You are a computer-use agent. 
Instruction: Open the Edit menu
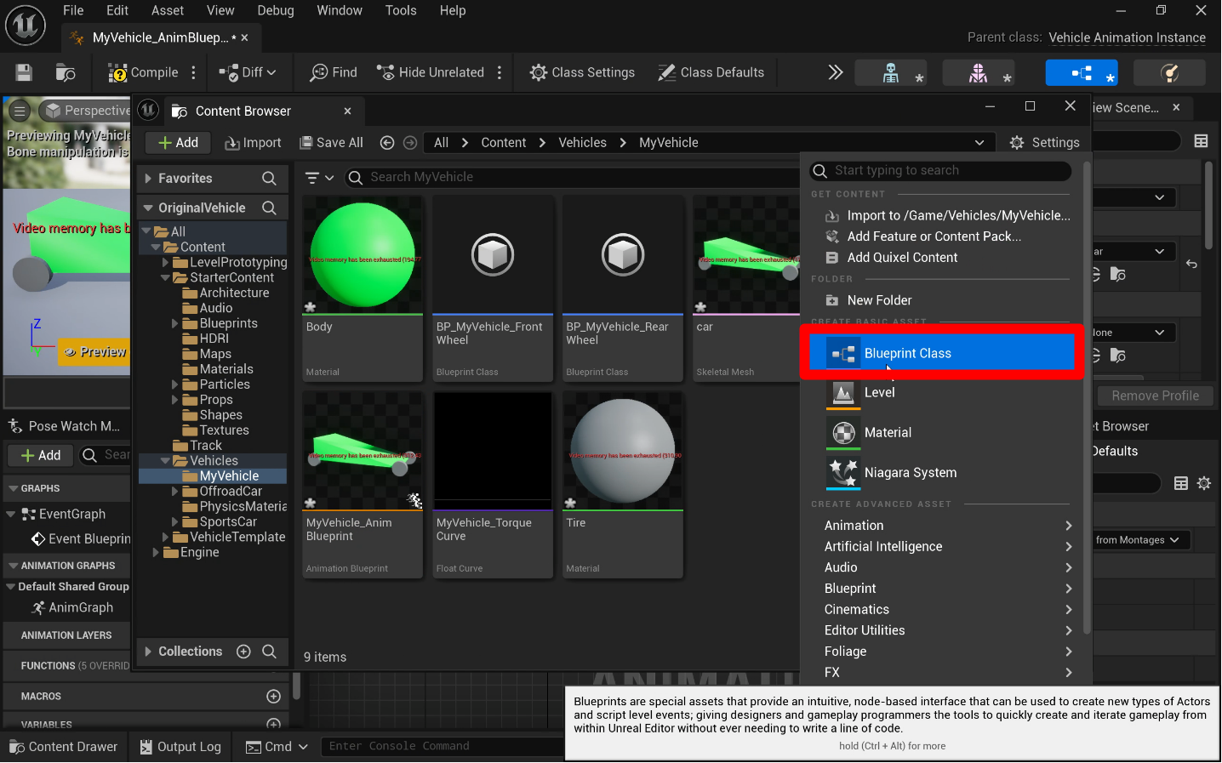(x=117, y=10)
